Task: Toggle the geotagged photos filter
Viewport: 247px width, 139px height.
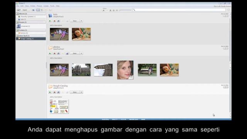Action: 117,10
